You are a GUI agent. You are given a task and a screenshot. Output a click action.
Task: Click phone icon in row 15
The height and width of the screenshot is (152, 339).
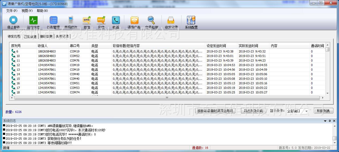[13, 78]
